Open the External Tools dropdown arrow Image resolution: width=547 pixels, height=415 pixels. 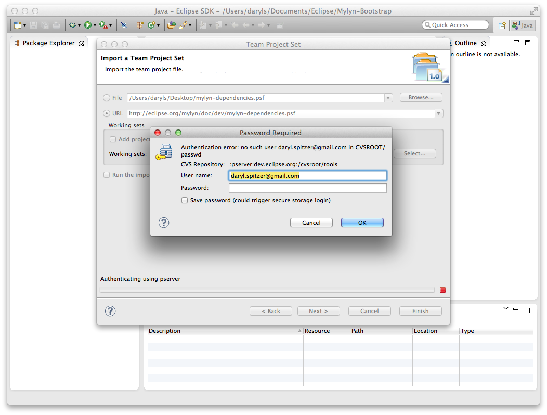pos(111,25)
